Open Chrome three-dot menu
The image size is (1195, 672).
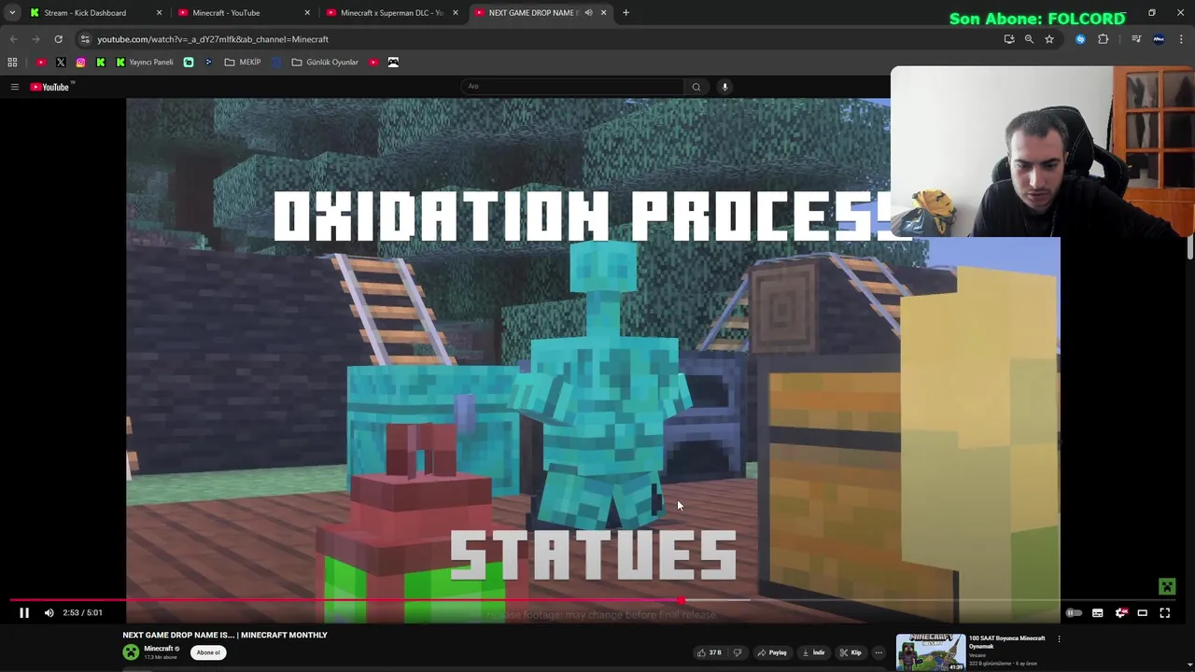pyautogui.click(x=1181, y=39)
